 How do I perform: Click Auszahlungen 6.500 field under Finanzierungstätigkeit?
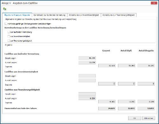(87, 98)
